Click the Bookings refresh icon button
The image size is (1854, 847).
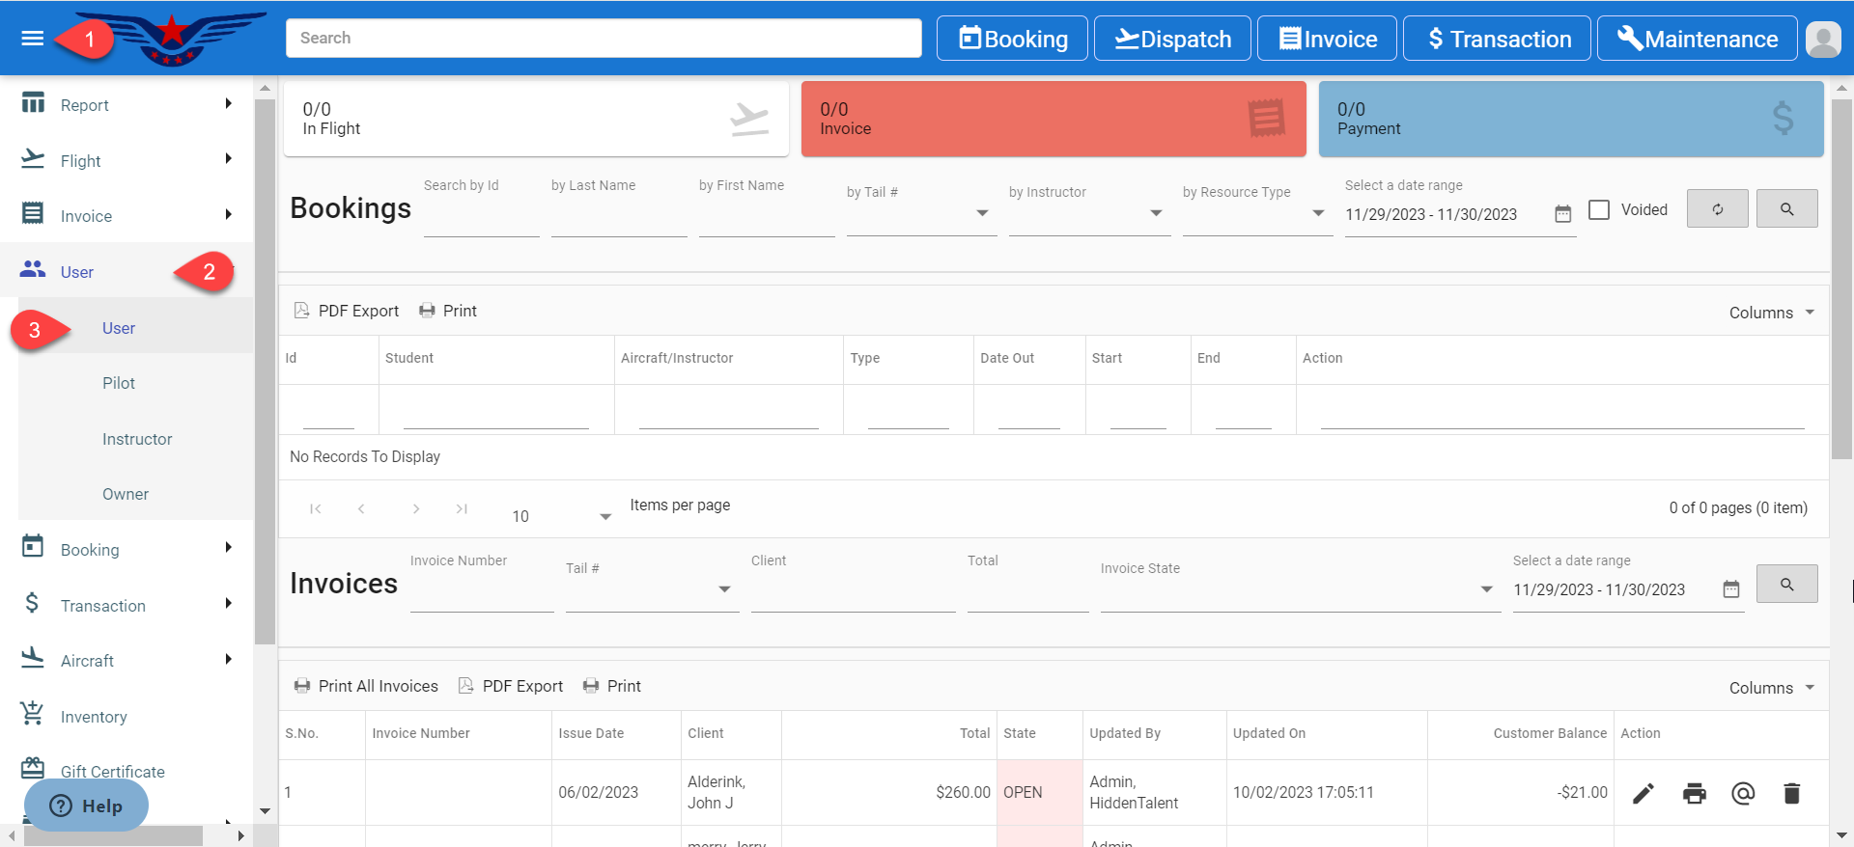(1717, 208)
